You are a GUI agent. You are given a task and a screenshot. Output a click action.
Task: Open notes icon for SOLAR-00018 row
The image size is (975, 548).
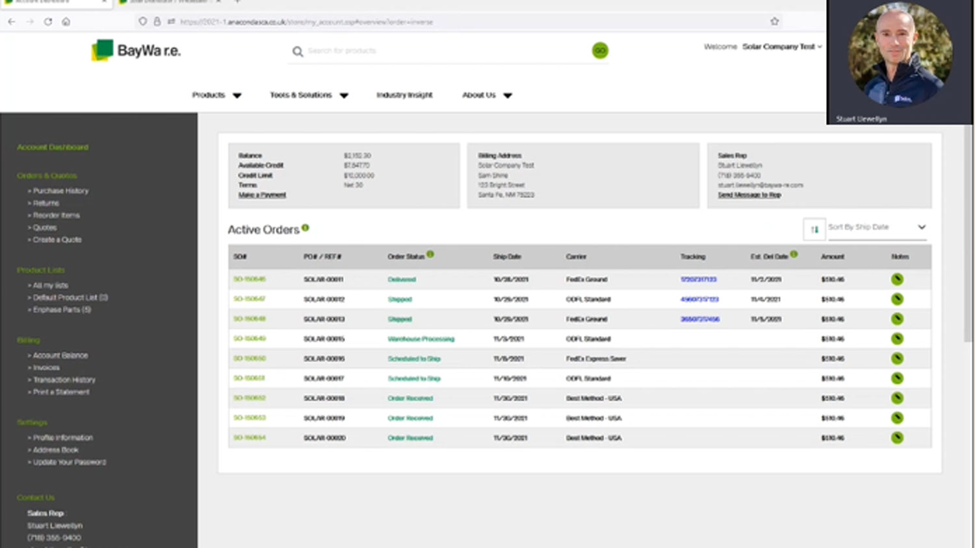coord(897,398)
